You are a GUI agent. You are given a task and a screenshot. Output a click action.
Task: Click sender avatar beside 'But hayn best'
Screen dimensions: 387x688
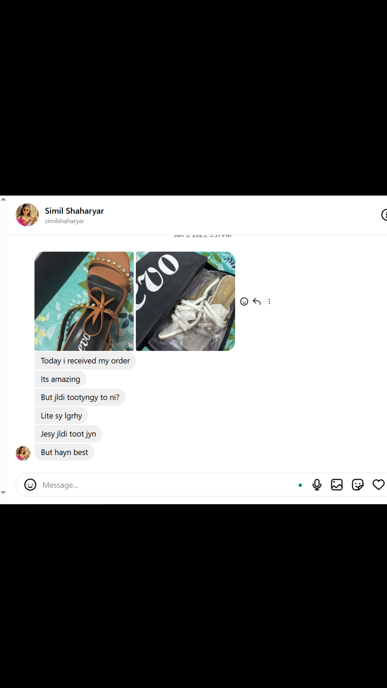pyautogui.click(x=23, y=453)
